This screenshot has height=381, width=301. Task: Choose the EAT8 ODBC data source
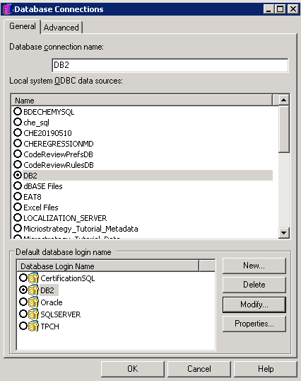[18, 196]
